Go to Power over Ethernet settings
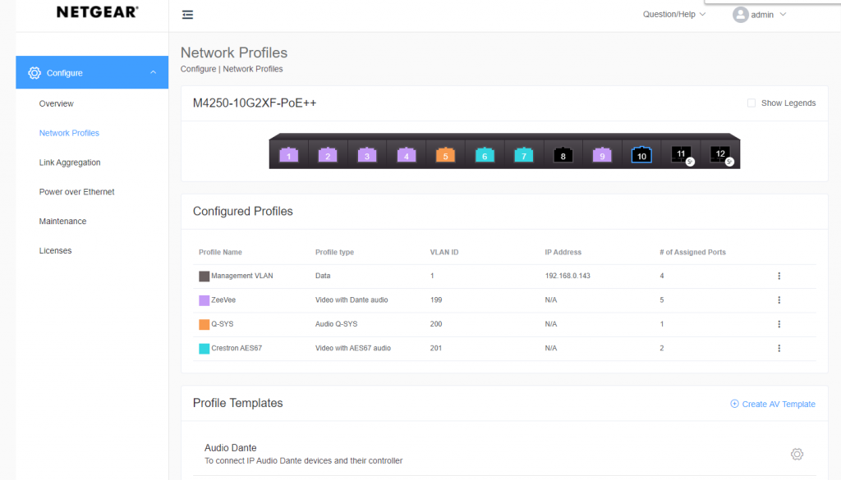The width and height of the screenshot is (841, 480). coord(76,191)
